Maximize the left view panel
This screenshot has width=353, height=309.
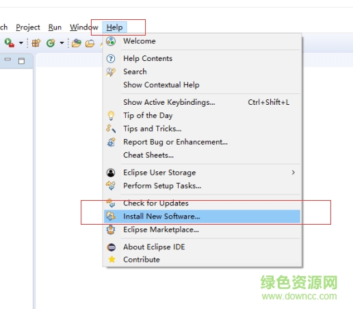click(x=21, y=61)
